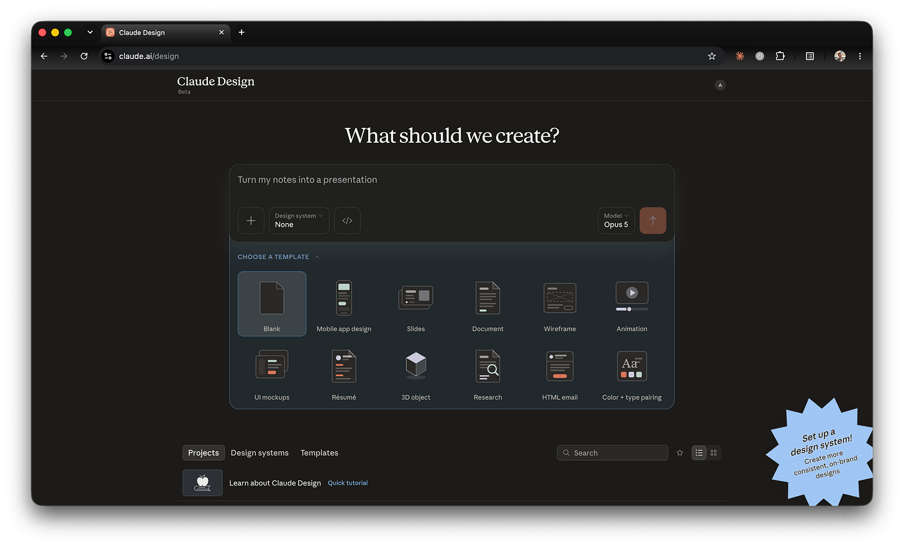Submit the prompt with arrow button
Viewport: 904px width, 547px height.
coord(653,220)
